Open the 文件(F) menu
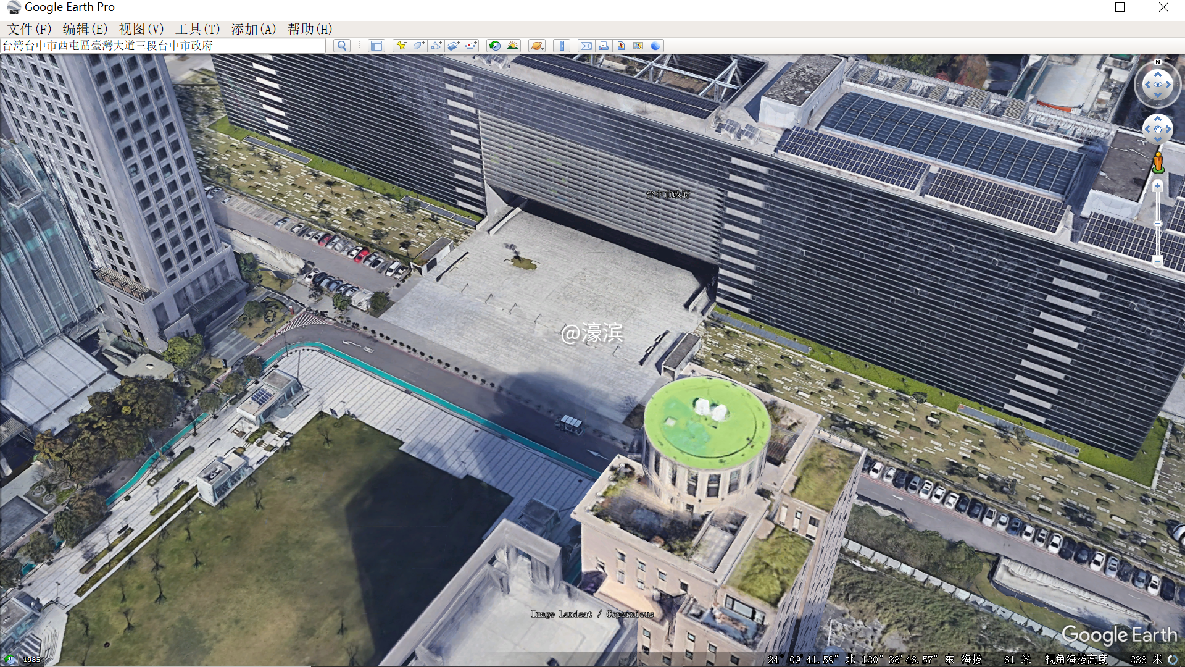Viewport: 1185px width, 667px height. coord(29,29)
